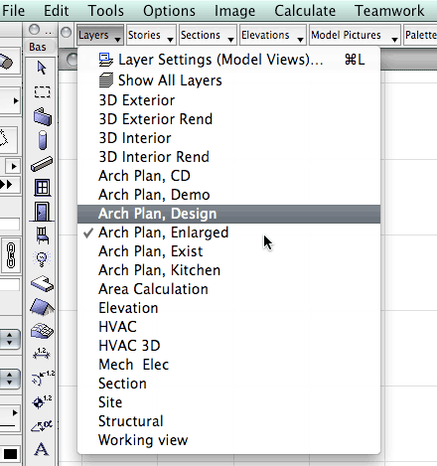Pick the 3D Exterior Rend combination
The image size is (437, 466).
click(228, 119)
